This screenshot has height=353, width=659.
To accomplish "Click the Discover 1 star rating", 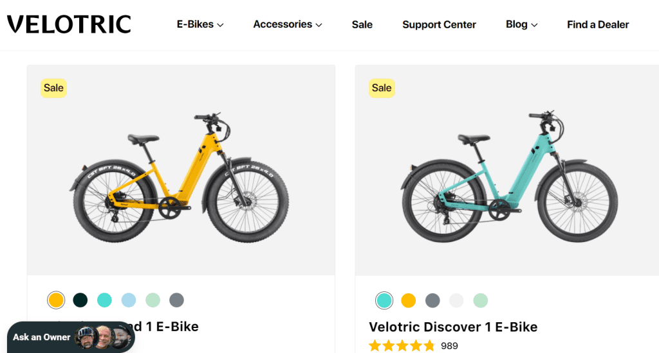I will click(402, 346).
